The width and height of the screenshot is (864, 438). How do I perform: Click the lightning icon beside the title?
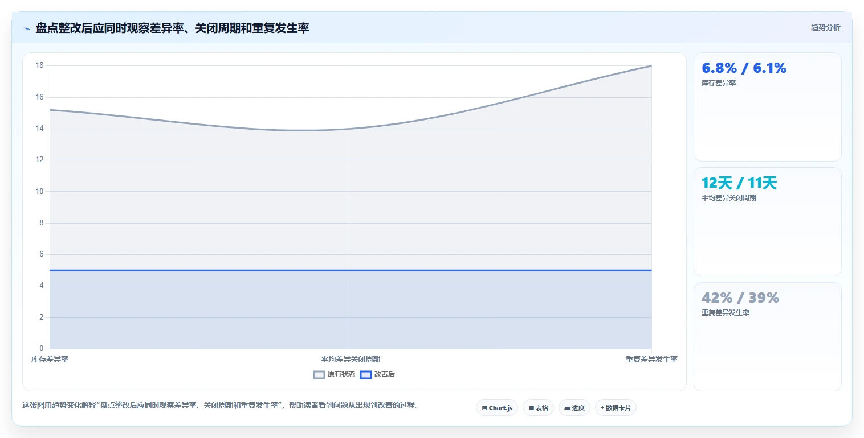tap(27, 28)
